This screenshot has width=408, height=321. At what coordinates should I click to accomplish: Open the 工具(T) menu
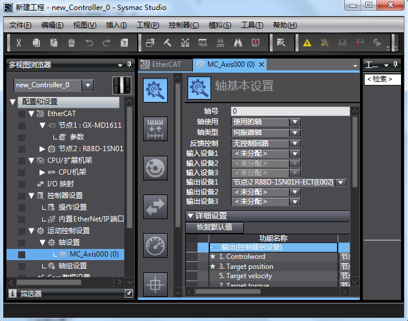(x=252, y=25)
